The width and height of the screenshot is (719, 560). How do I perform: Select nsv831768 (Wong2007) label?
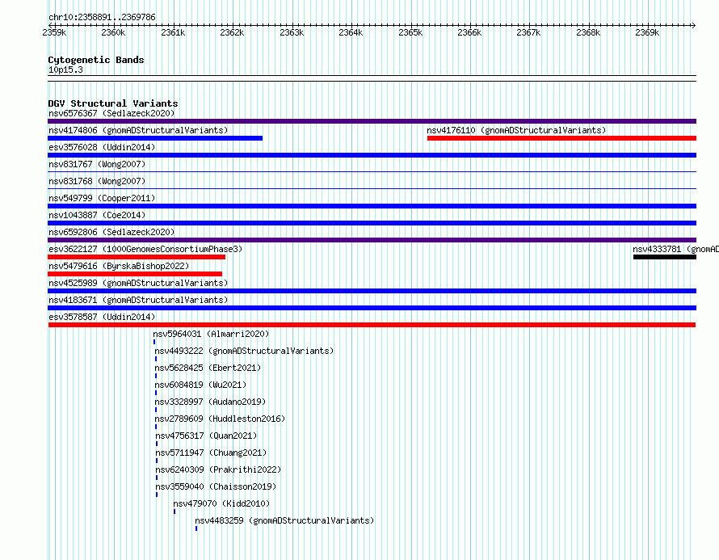coord(97,181)
